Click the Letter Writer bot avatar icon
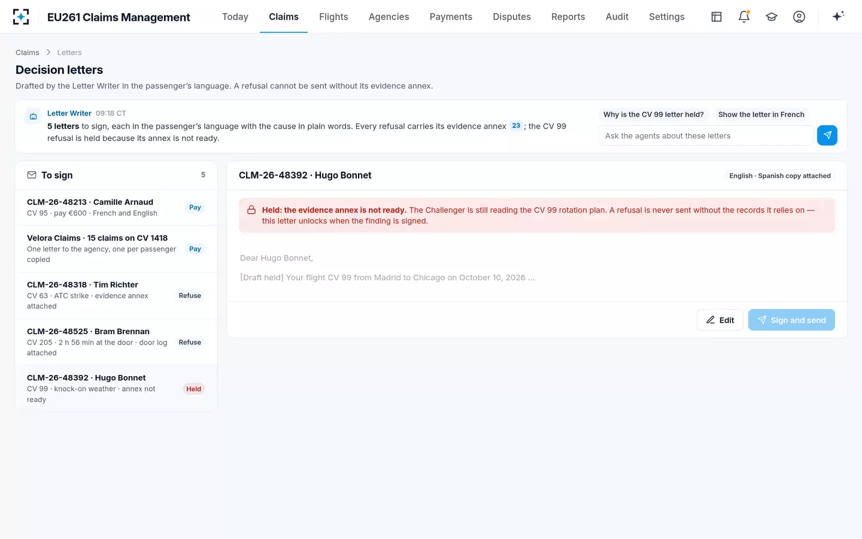This screenshot has width=862, height=539. tap(34, 116)
